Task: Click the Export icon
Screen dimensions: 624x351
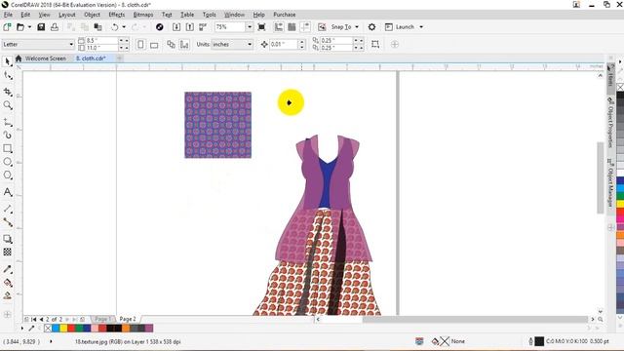Action: tap(190, 27)
